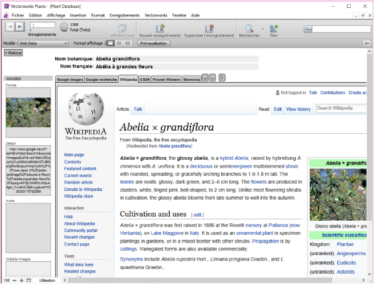Screen dimensions: 374x285
Task: Click the Wikipedia Edit link
Action: (x=278, y=109)
